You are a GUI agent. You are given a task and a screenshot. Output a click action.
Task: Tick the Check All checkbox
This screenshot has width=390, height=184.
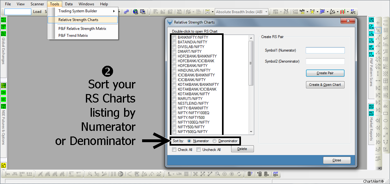pyautogui.click(x=174, y=150)
